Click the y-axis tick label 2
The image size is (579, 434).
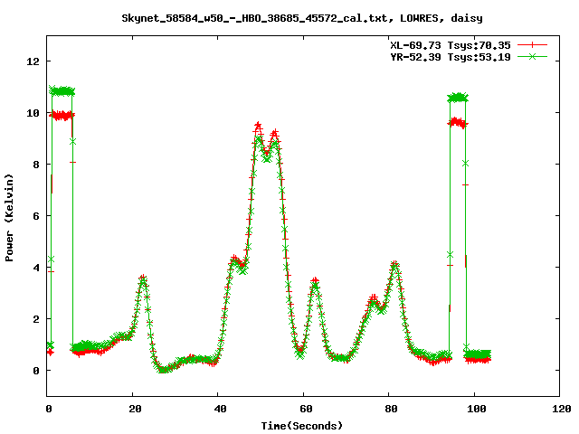point(36,319)
